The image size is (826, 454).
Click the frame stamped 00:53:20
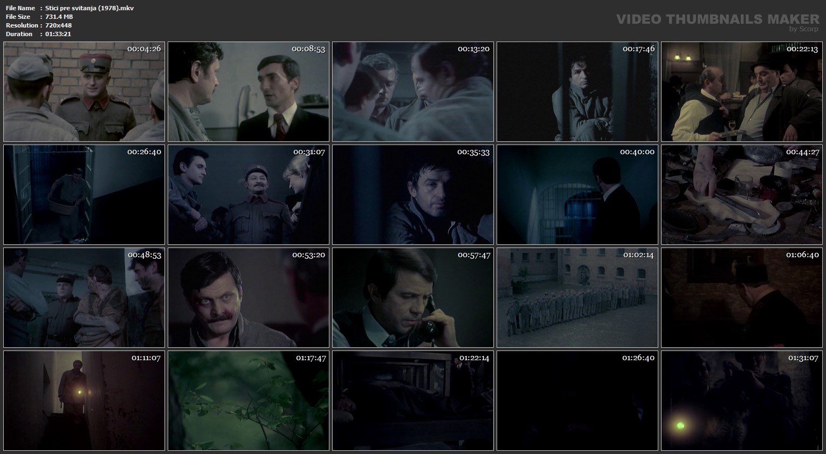click(249, 298)
